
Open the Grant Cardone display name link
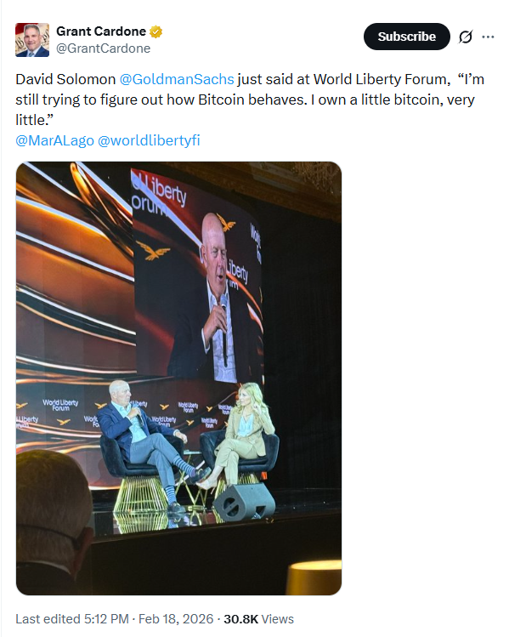pyautogui.click(x=101, y=31)
